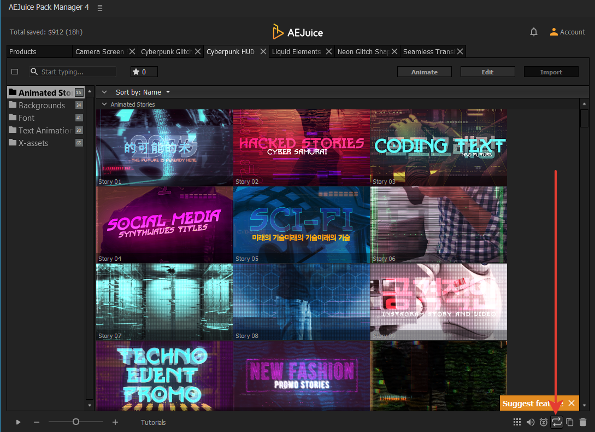This screenshot has width=595, height=432.
Task: Click the thumbnail size slider handle
Action: pos(76,422)
